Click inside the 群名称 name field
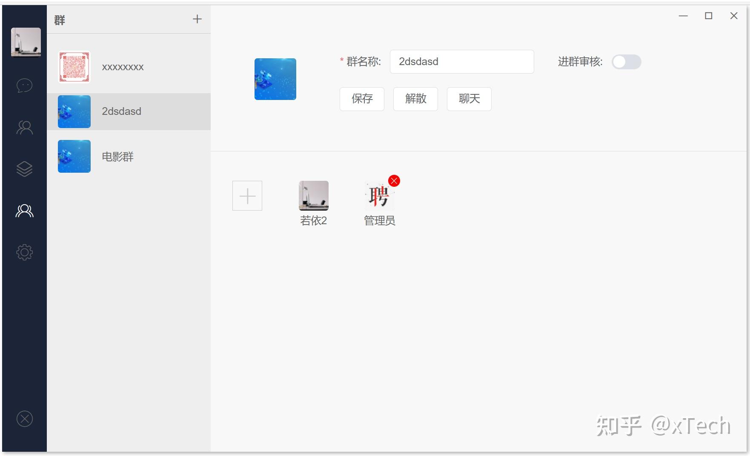 pos(461,62)
